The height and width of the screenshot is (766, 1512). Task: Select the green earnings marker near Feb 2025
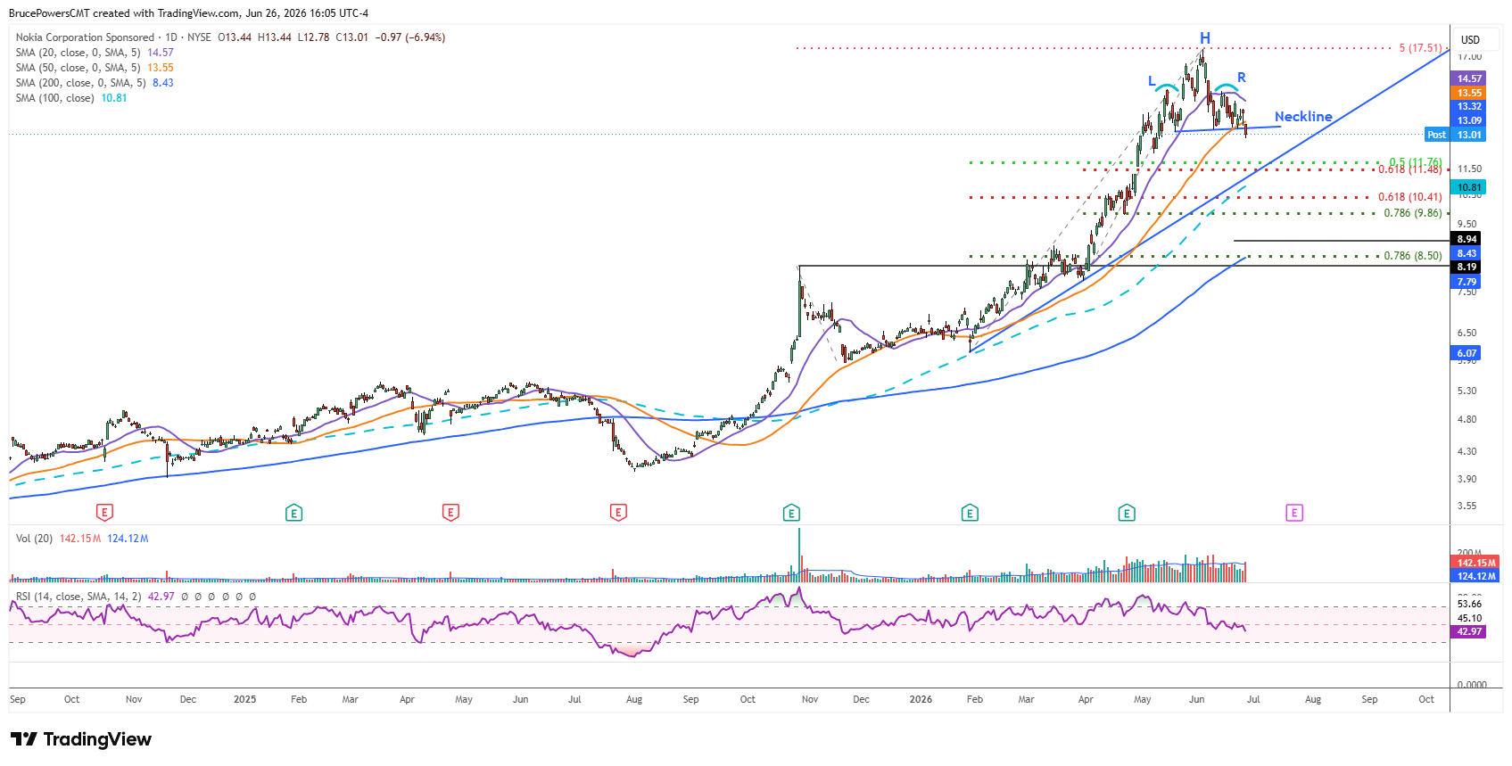pos(294,513)
